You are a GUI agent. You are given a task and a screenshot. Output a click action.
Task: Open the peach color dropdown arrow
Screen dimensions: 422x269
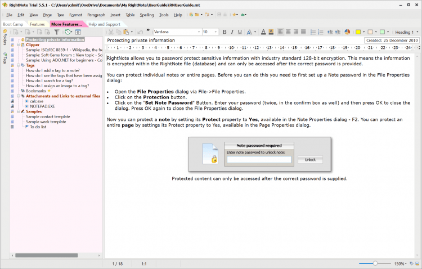click(x=376, y=32)
